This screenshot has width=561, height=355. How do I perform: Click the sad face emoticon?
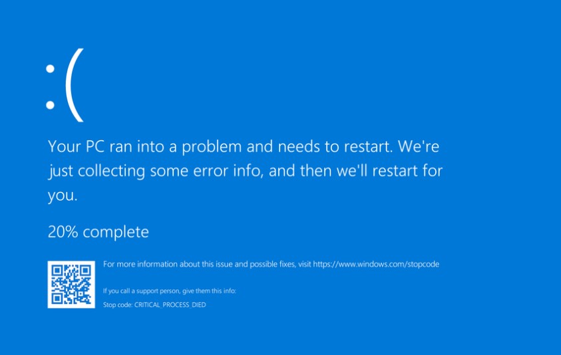pyautogui.click(x=65, y=85)
